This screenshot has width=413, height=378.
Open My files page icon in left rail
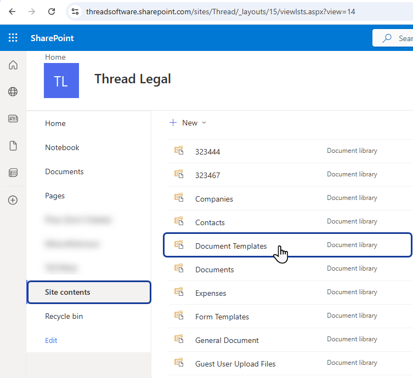click(13, 146)
